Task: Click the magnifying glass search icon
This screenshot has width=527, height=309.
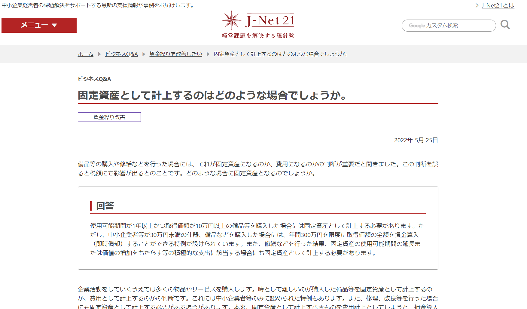Action: [x=505, y=25]
